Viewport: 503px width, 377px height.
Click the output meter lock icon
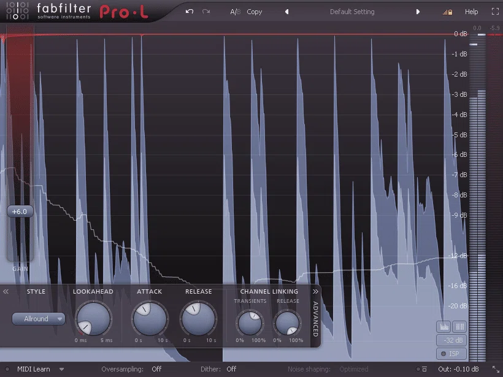click(448, 12)
